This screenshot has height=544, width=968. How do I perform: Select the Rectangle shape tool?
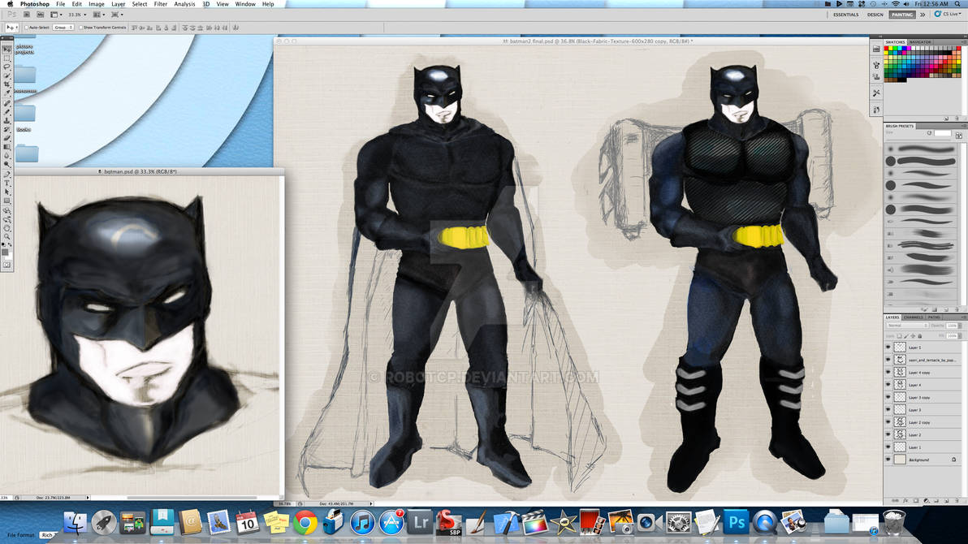pos(6,200)
